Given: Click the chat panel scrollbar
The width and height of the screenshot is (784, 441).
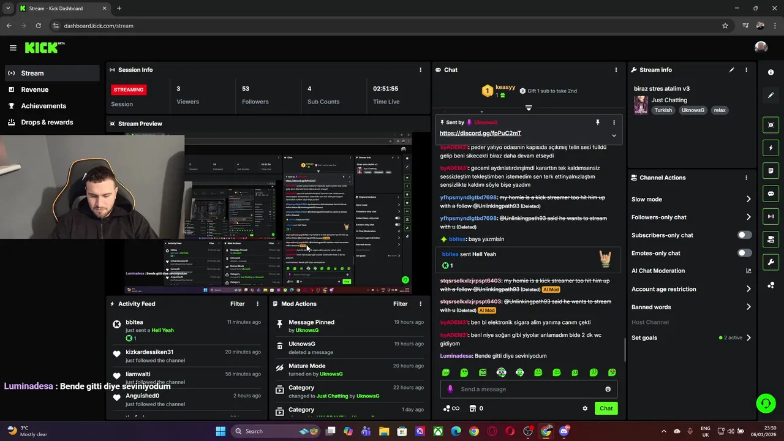Looking at the screenshot, I should coord(624,349).
